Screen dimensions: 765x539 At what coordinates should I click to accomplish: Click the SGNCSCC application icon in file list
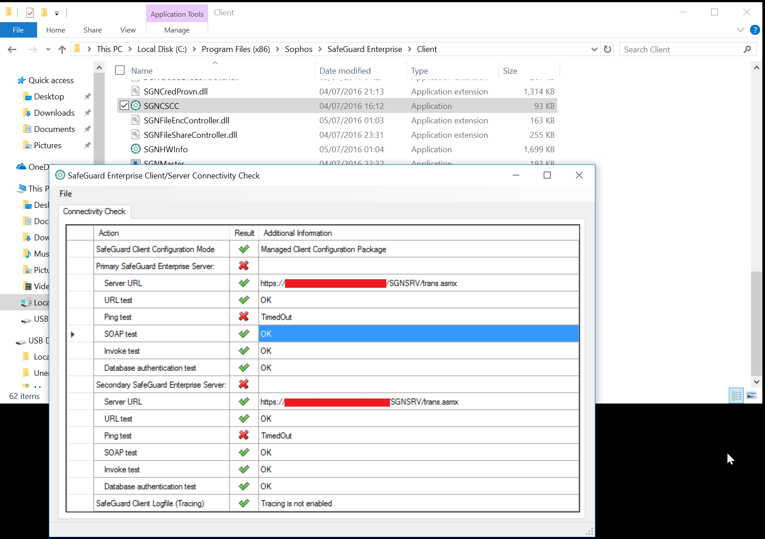[136, 106]
